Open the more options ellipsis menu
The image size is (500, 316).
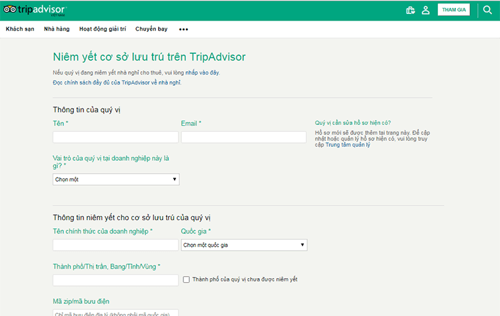click(x=183, y=29)
